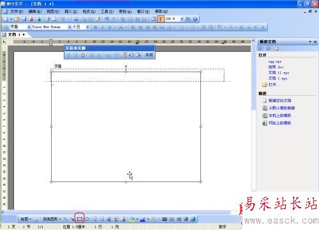Click the line color brush swatch

pyautogui.click(x=143, y=219)
